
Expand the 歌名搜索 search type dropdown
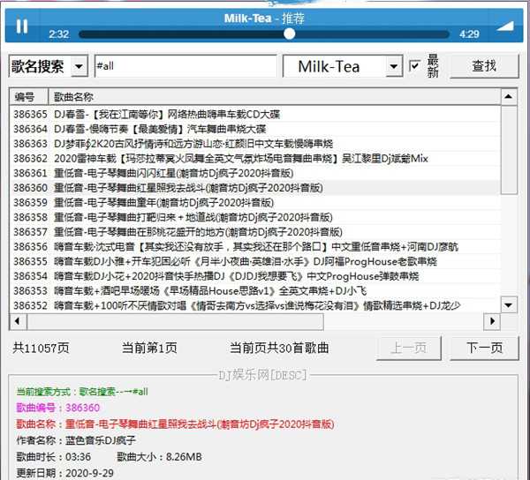[78, 67]
